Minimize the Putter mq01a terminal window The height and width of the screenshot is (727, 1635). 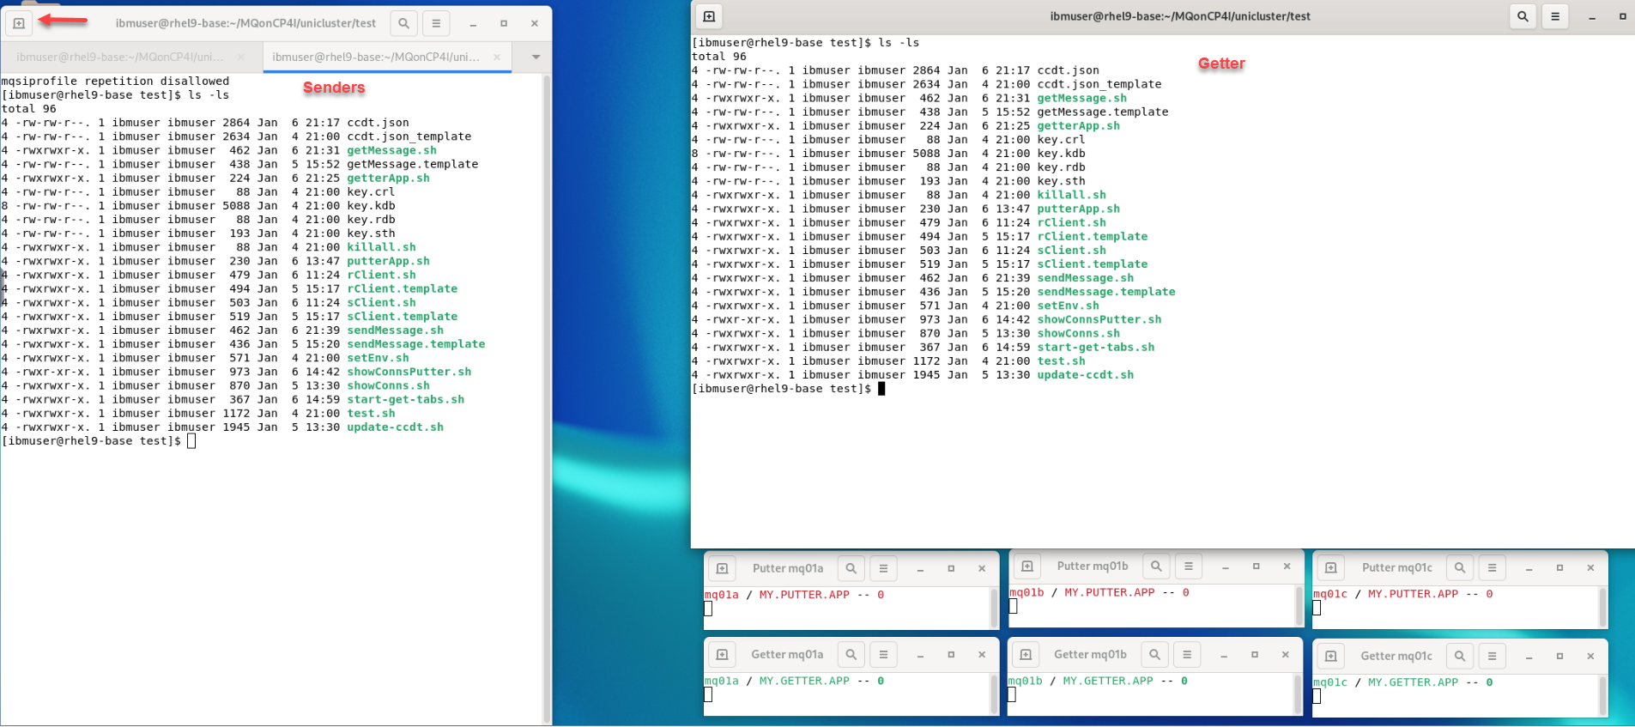click(x=920, y=569)
